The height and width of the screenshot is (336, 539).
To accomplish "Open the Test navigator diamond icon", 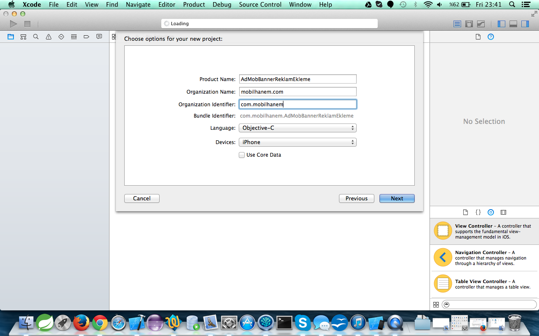I will (61, 37).
